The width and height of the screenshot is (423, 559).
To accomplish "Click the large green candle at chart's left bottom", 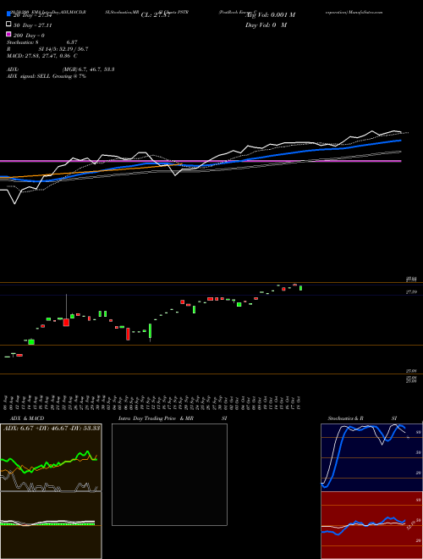I will (x=31, y=342).
